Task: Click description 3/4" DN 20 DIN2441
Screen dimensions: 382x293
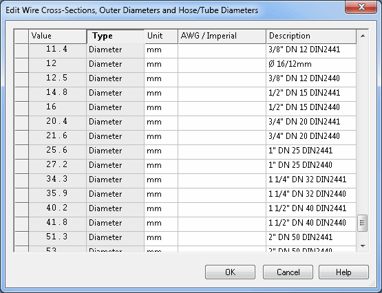Action: tap(311, 123)
